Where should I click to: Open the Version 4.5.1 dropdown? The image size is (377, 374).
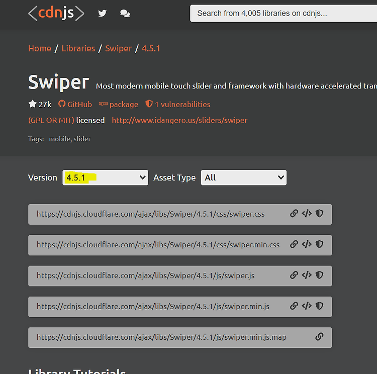[x=106, y=178]
